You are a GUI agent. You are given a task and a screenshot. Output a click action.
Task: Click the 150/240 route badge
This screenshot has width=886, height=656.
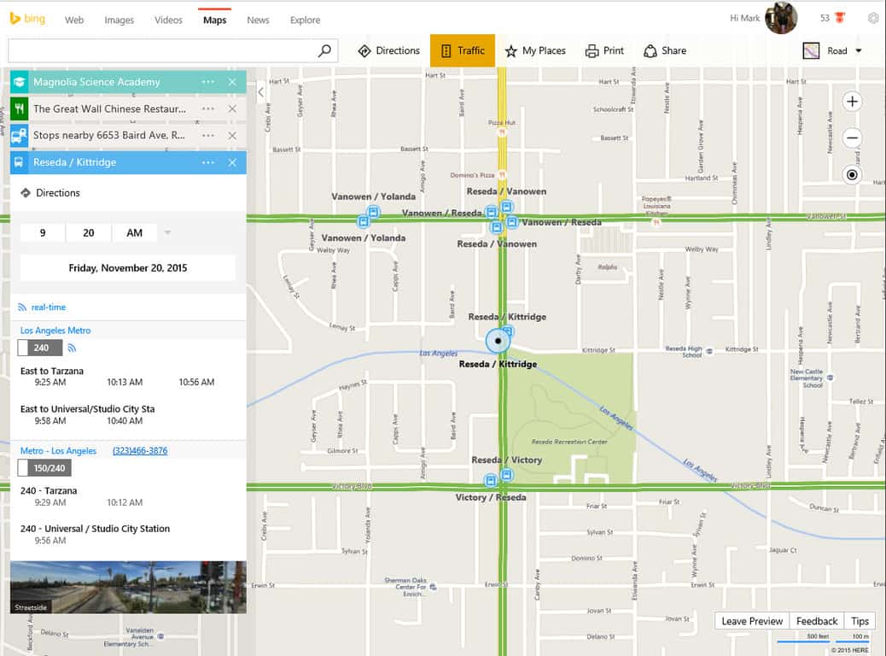[x=44, y=468]
